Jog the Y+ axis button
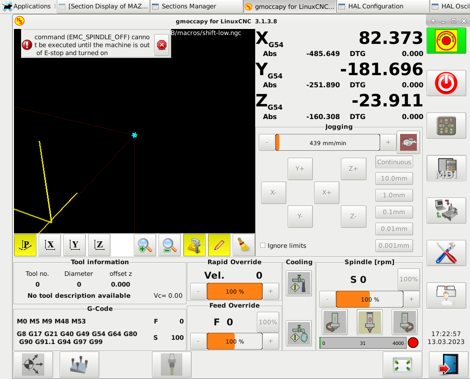The image size is (470, 379). click(300, 169)
